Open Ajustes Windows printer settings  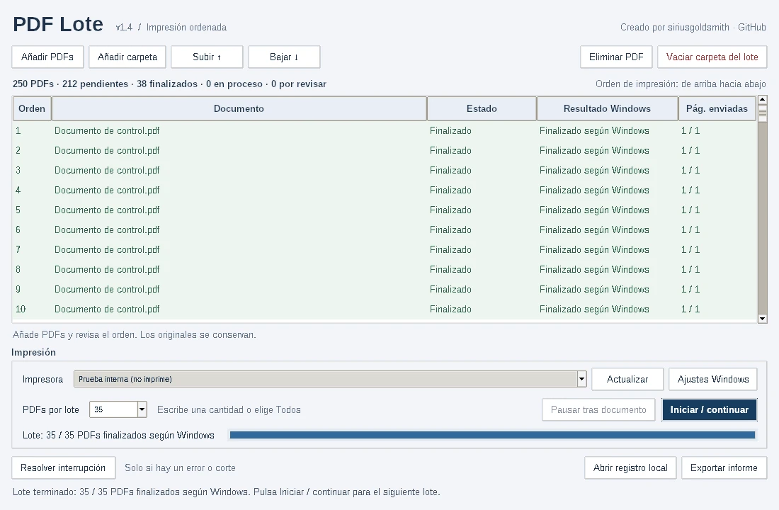[713, 379]
